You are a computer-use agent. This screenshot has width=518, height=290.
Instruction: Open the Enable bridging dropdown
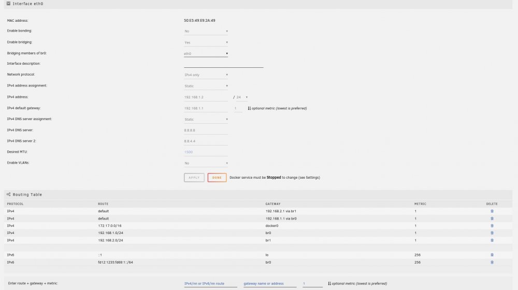206,42
